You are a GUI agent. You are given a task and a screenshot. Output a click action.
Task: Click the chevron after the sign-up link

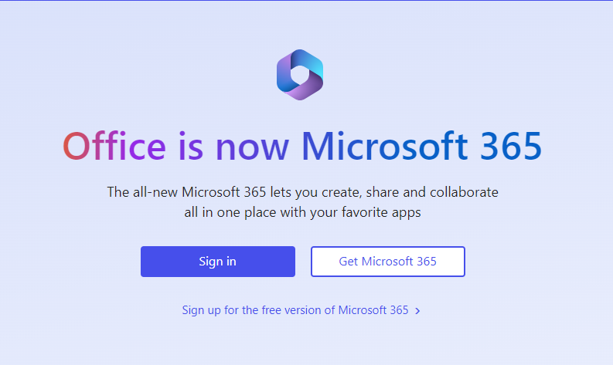[x=417, y=311]
